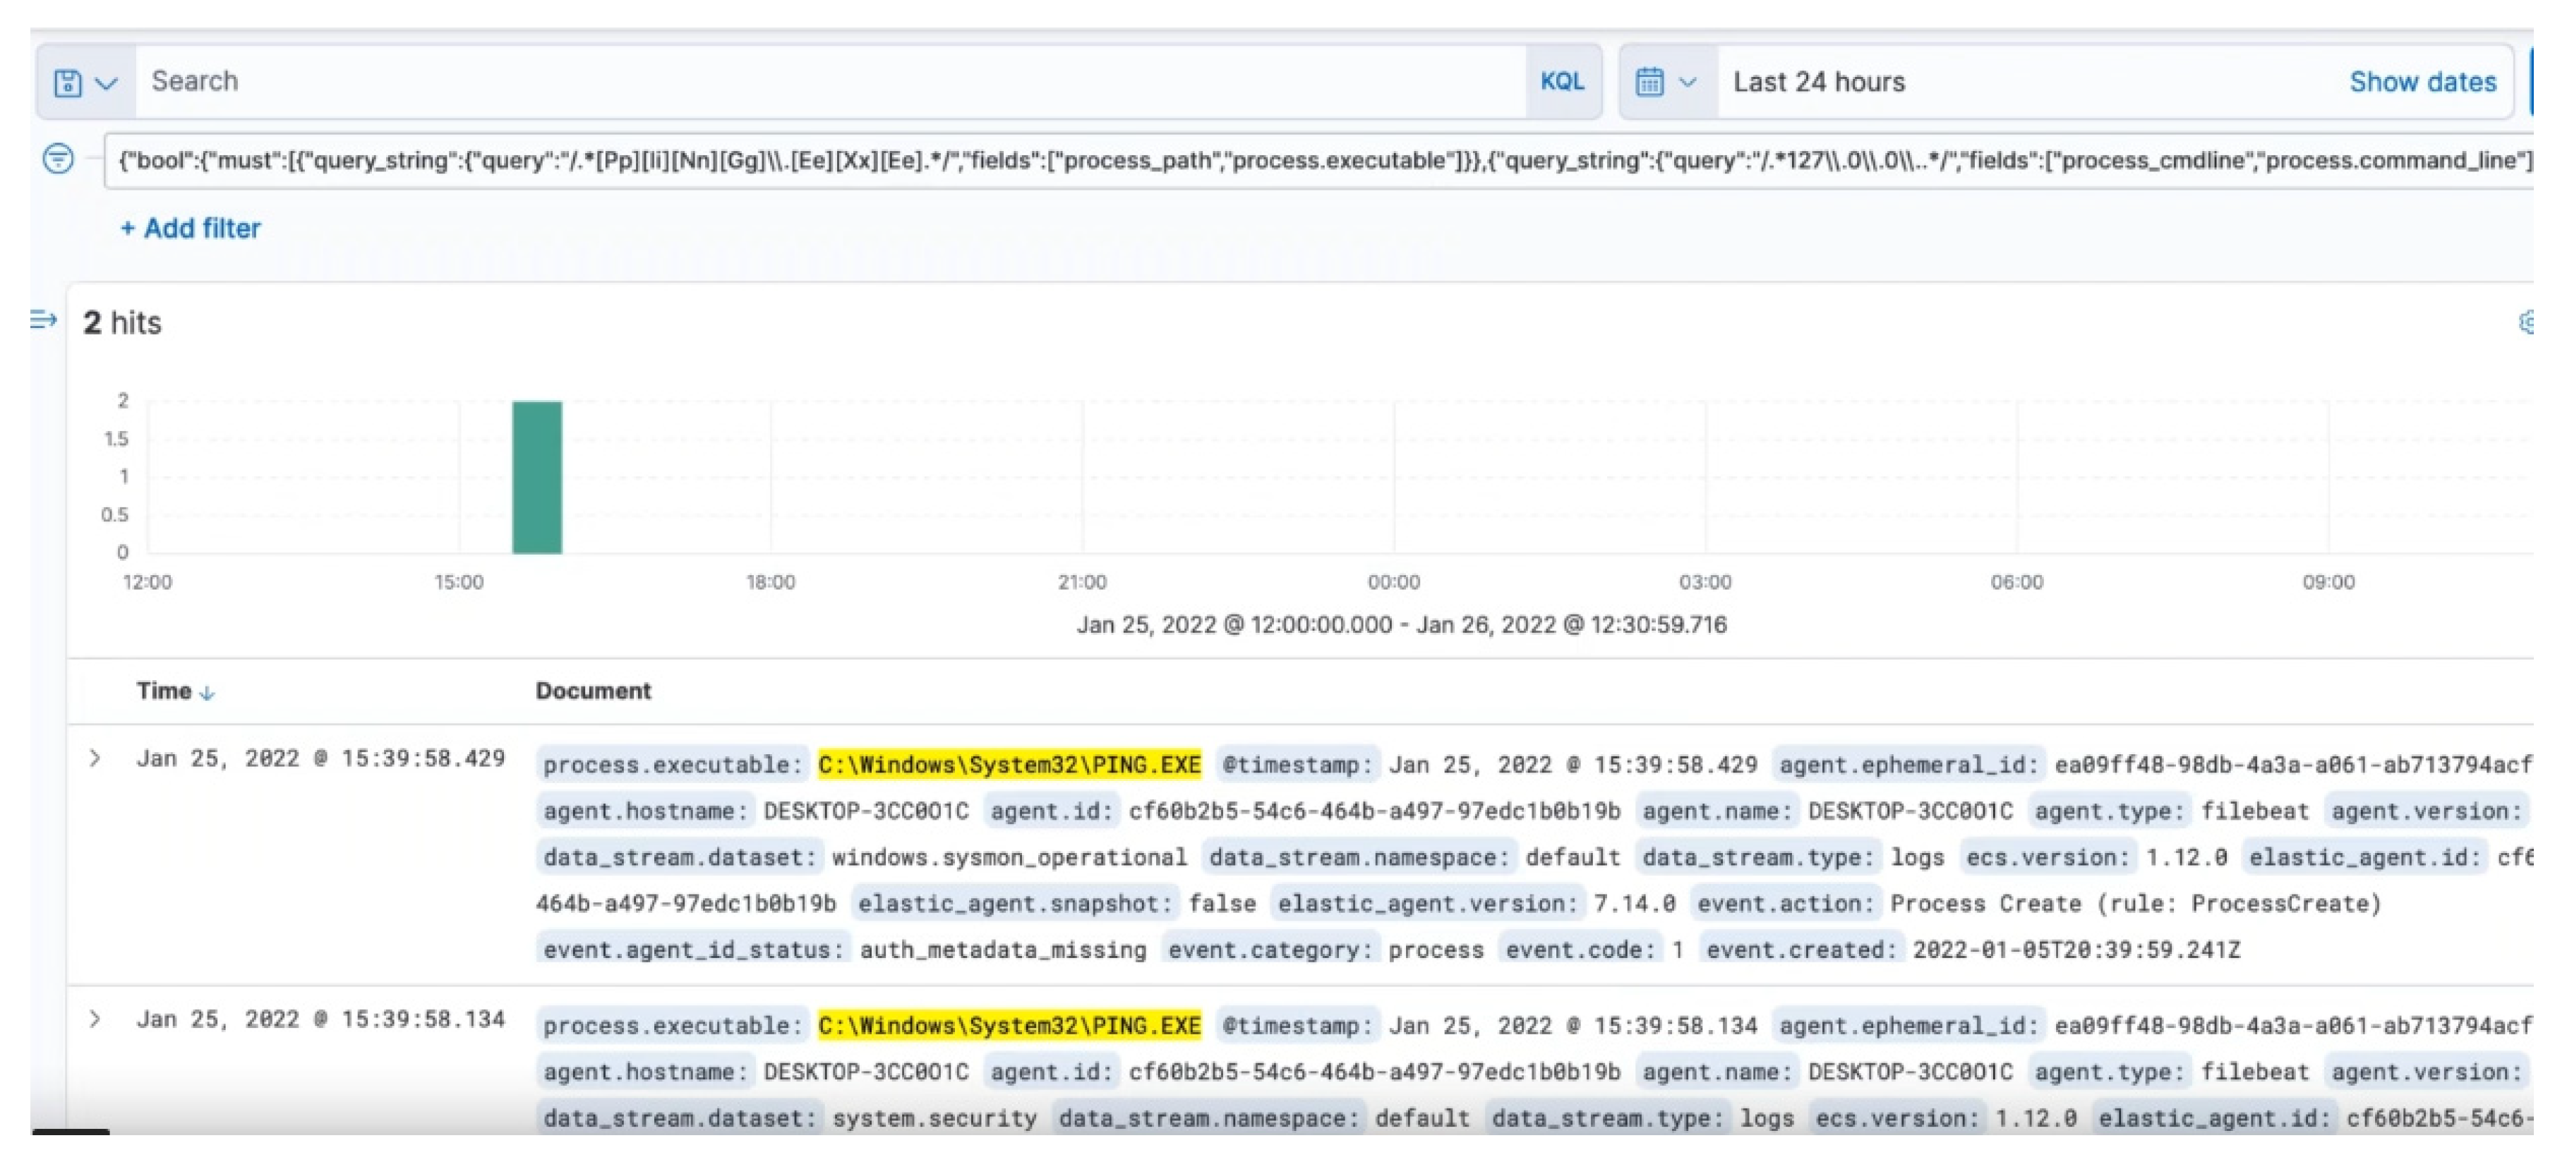
Task: Click the Time column sort arrow
Action: pyautogui.click(x=208, y=694)
